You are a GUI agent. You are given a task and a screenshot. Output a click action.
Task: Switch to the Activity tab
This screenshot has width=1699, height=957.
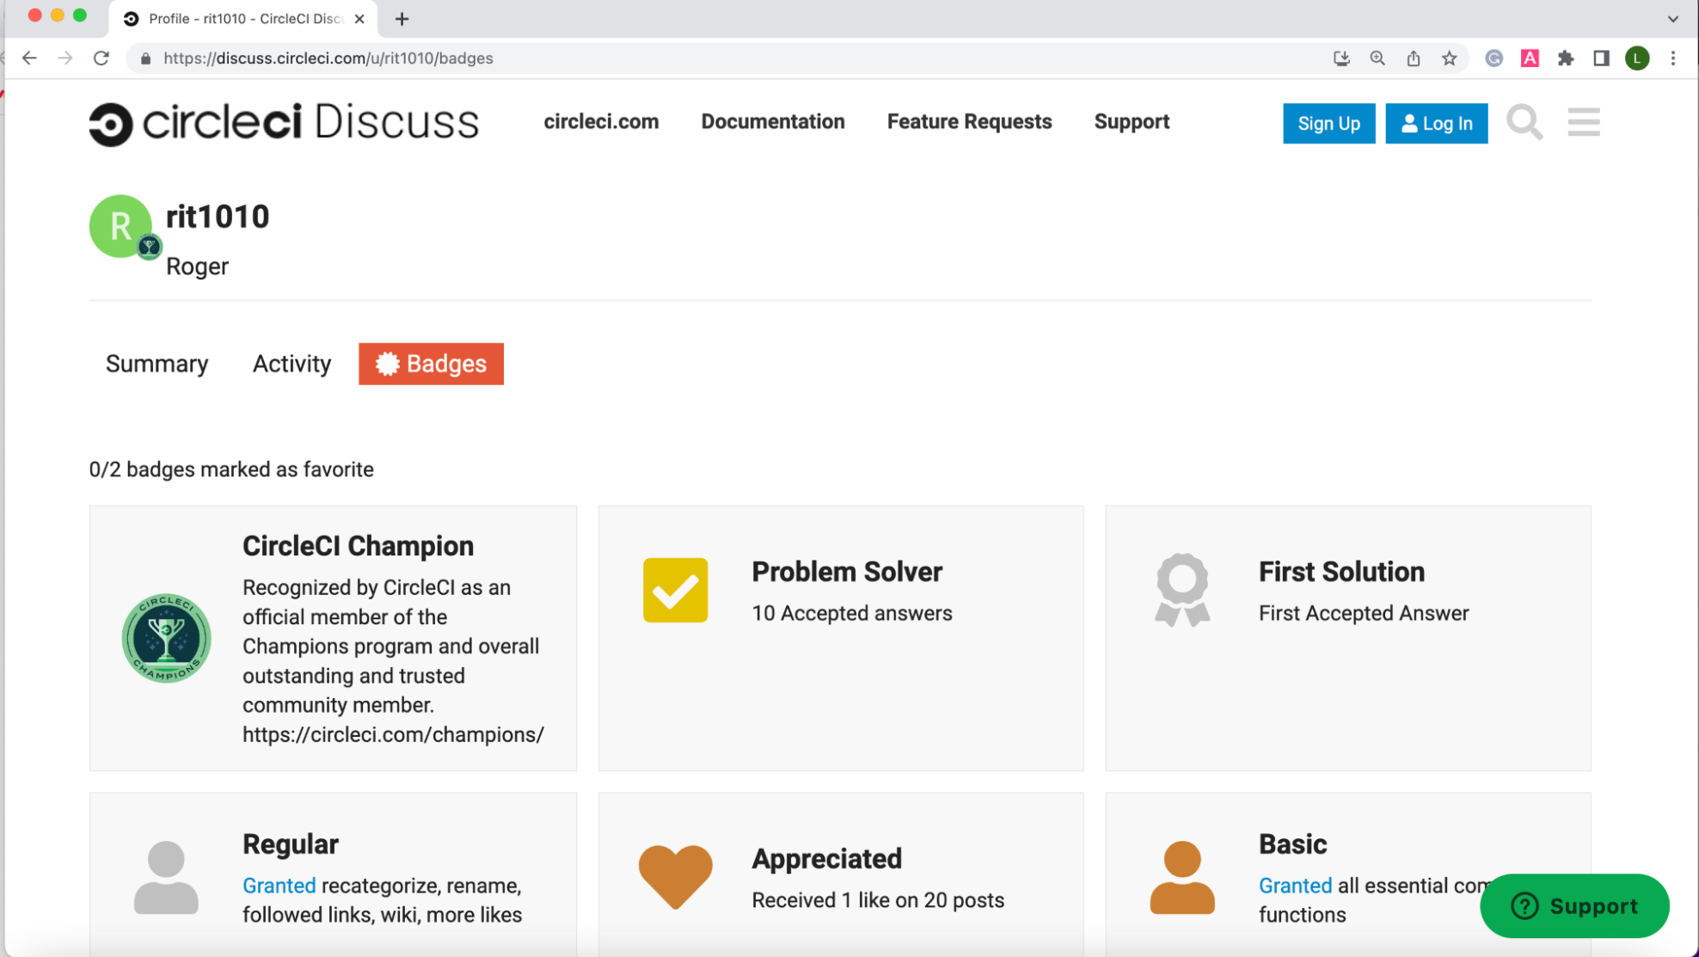291,364
